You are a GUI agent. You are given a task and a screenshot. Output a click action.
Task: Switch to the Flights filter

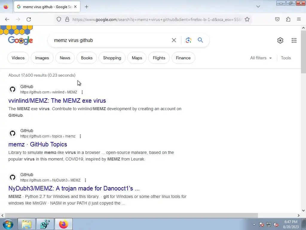click(159, 58)
